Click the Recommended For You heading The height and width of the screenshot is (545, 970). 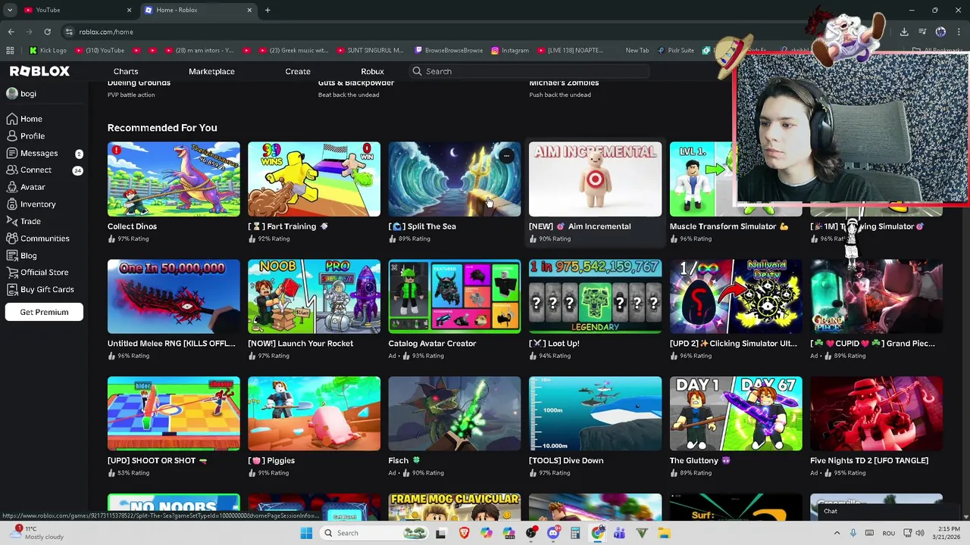click(x=162, y=128)
